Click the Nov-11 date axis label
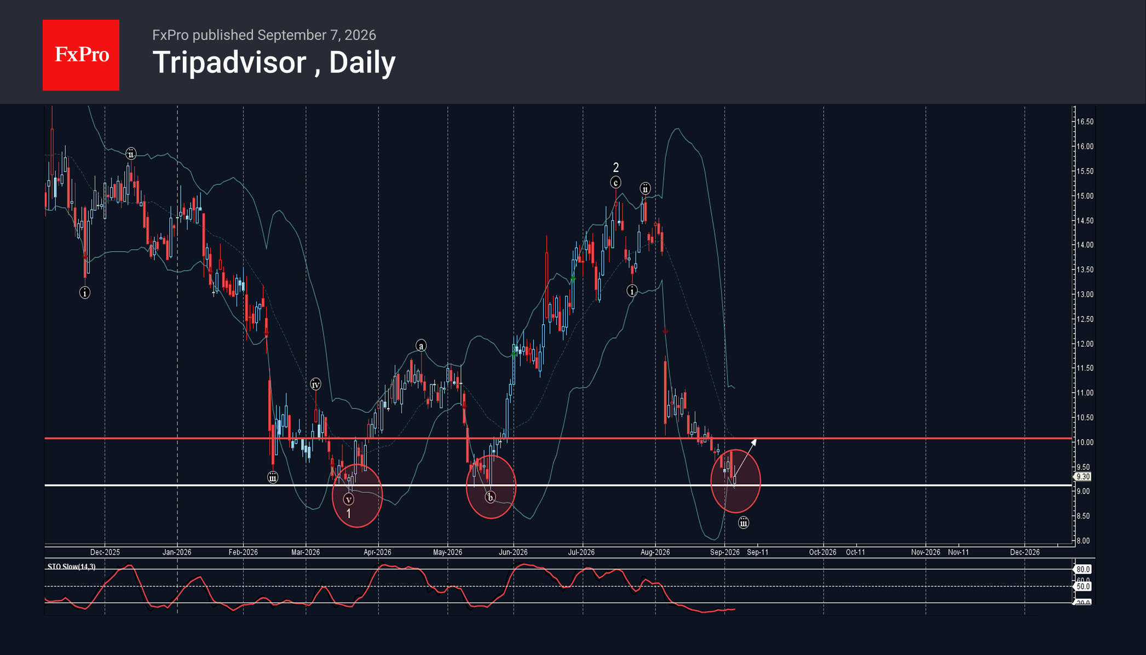The image size is (1146, 655). click(x=958, y=552)
